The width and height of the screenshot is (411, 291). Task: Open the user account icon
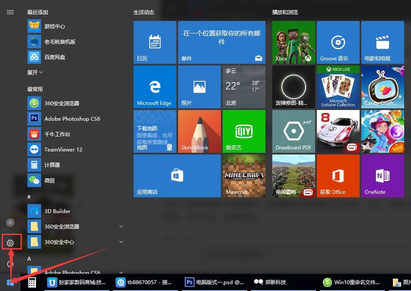click(x=10, y=223)
